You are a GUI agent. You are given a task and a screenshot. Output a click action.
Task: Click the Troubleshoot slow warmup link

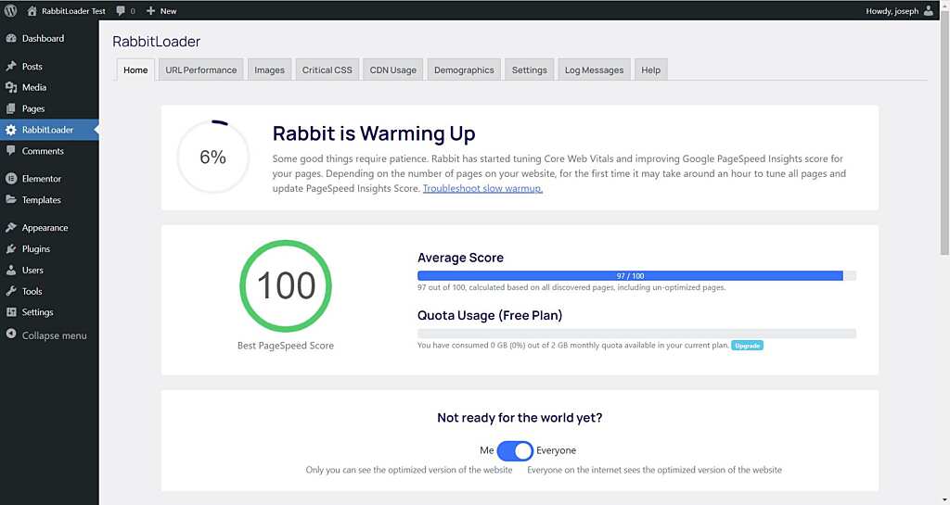pyautogui.click(x=482, y=188)
